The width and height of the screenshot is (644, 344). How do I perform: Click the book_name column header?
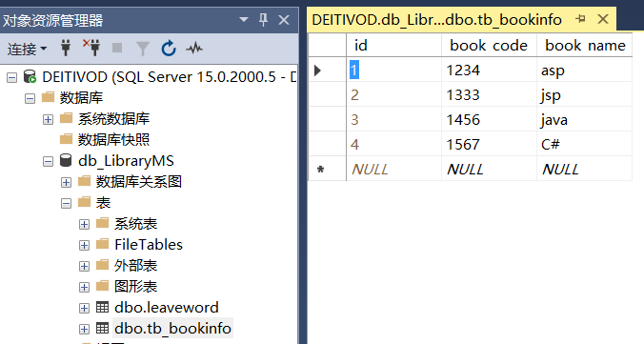(584, 46)
